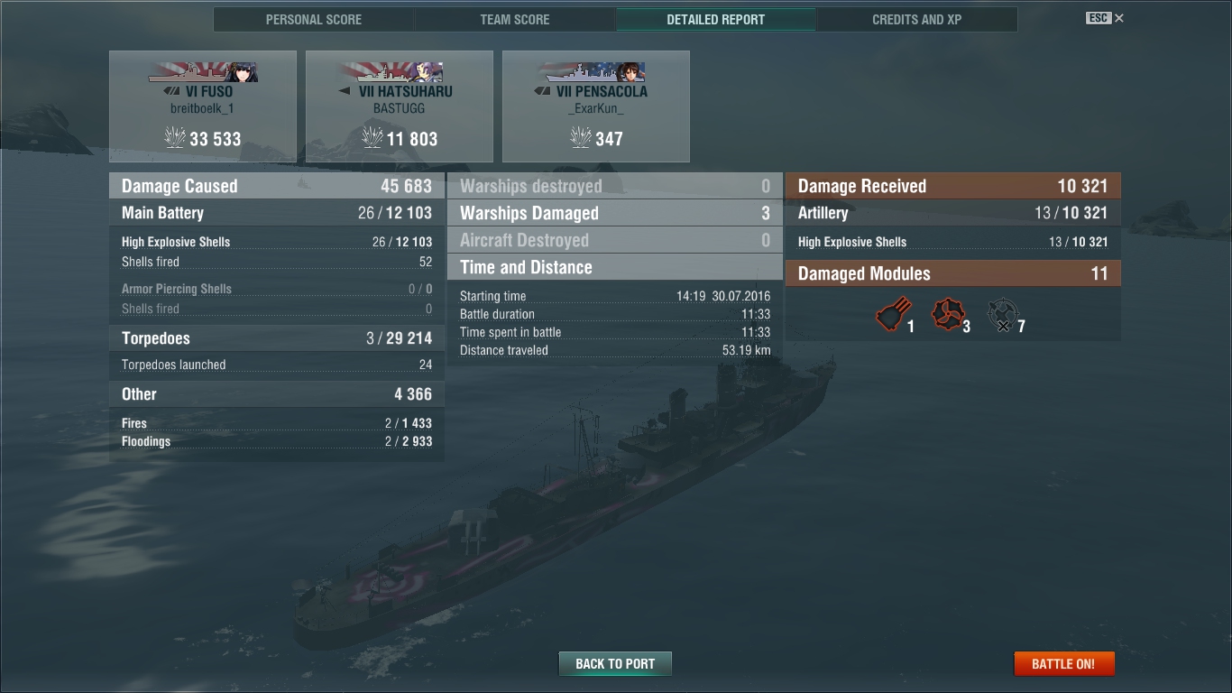Click the Hatsuharu destroyer class icon
Screen dimensions: 1232x693
(x=345, y=91)
